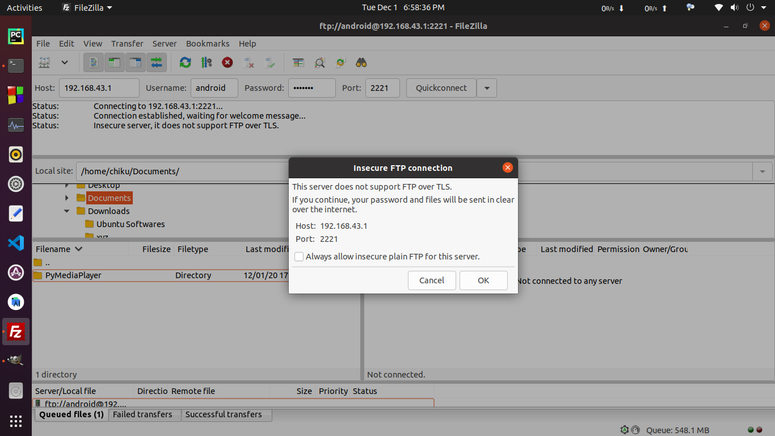The width and height of the screenshot is (775, 436).
Task: Open Visual Studio Code from the dock
Action: (16, 243)
